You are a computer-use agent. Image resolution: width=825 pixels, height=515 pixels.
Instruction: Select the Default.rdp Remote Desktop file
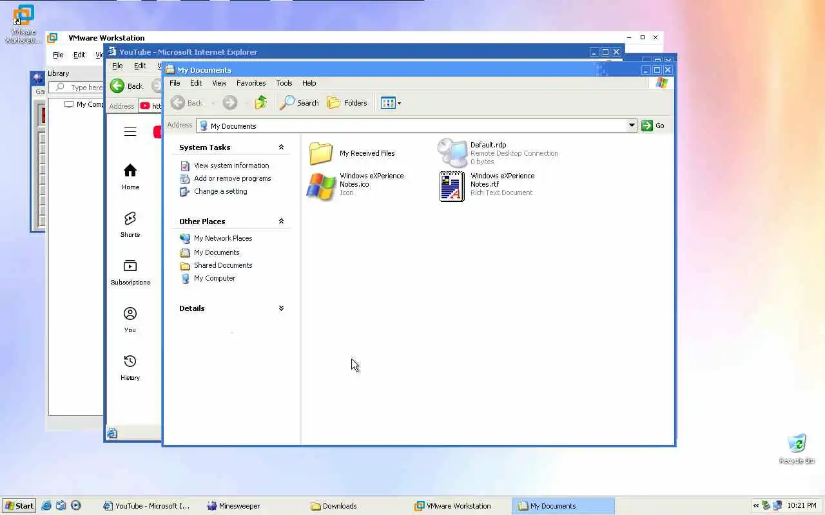[x=498, y=153]
